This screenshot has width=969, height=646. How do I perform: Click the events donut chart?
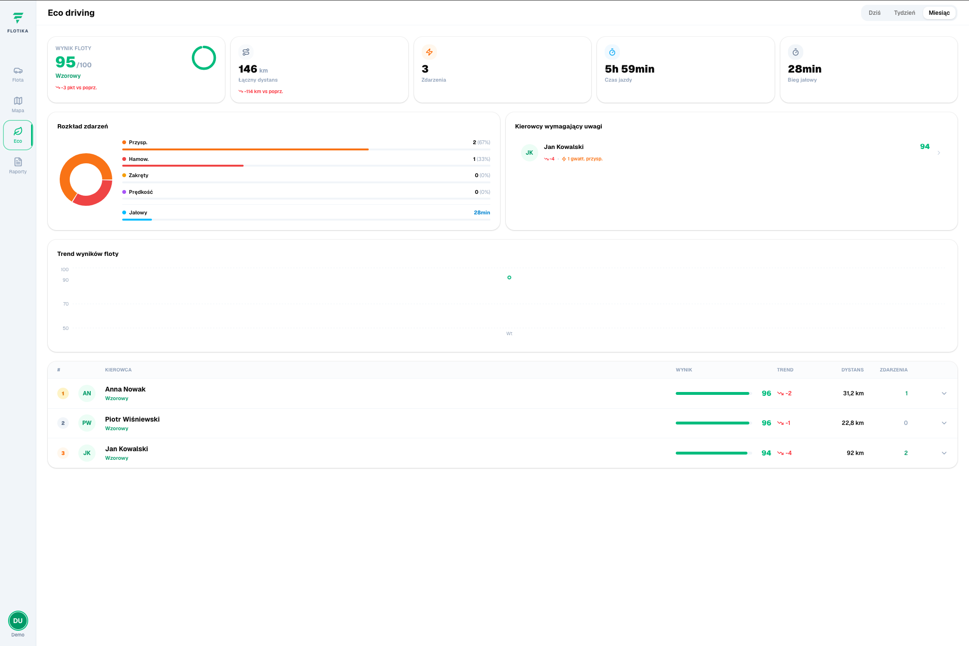[86, 180]
